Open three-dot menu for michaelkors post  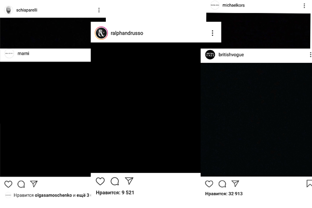click(304, 6)
